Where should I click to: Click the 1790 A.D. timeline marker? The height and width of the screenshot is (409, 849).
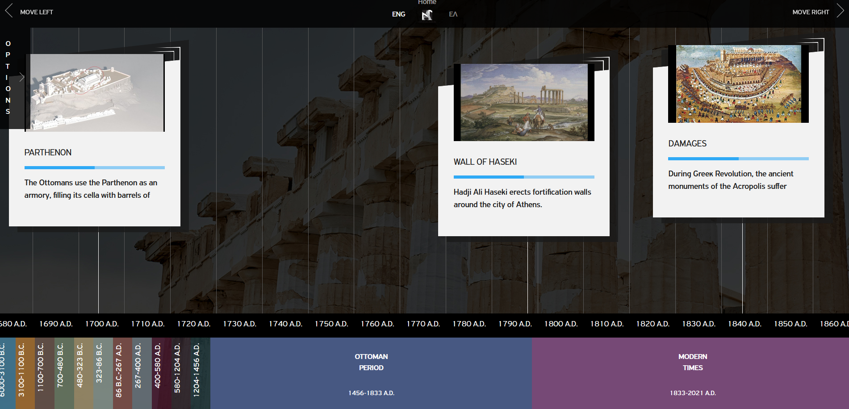click(515, 324)
